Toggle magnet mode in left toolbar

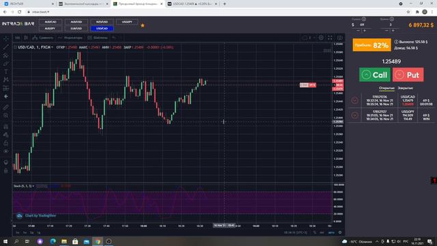[6, 126]
